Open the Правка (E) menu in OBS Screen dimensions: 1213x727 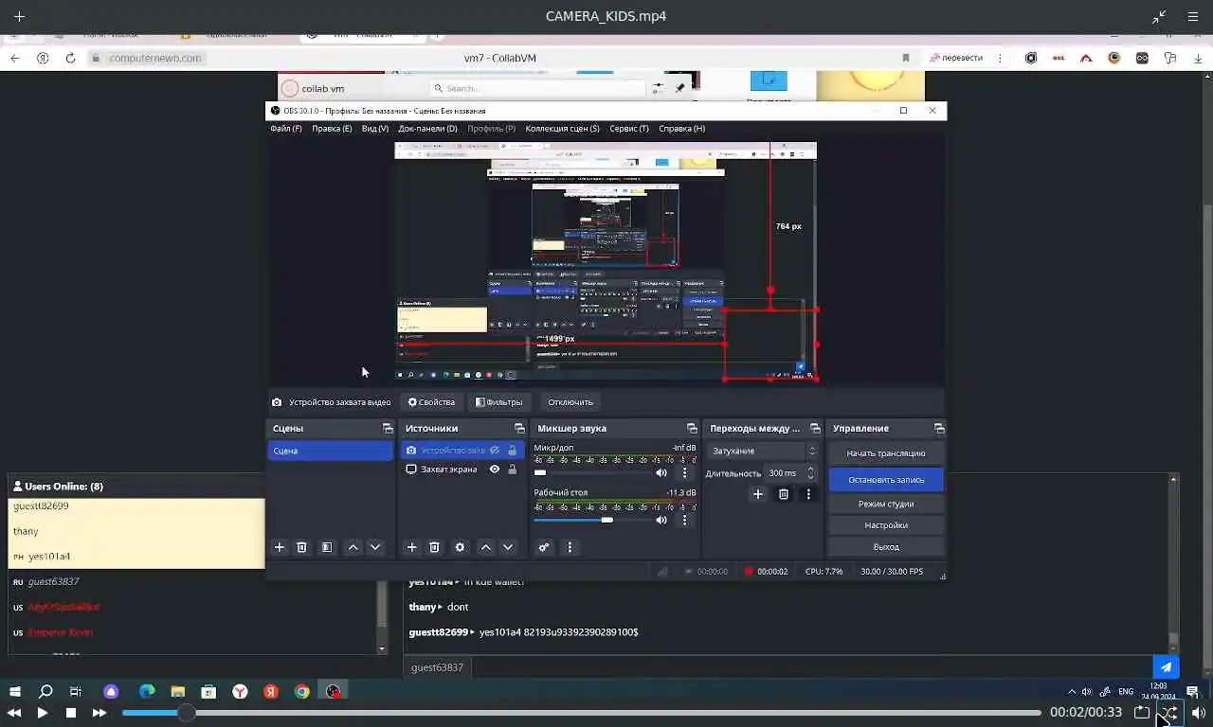click(x=332, y=128)
